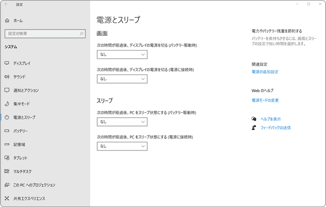Click the Shared Experiences cross icon
The image size is (326, 207).
[x=7, y=198]
